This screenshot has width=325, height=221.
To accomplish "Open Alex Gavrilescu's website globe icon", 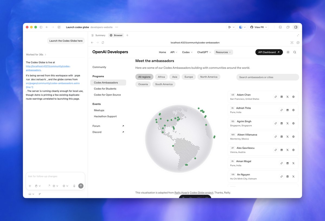I will click(x=293, y=150).
